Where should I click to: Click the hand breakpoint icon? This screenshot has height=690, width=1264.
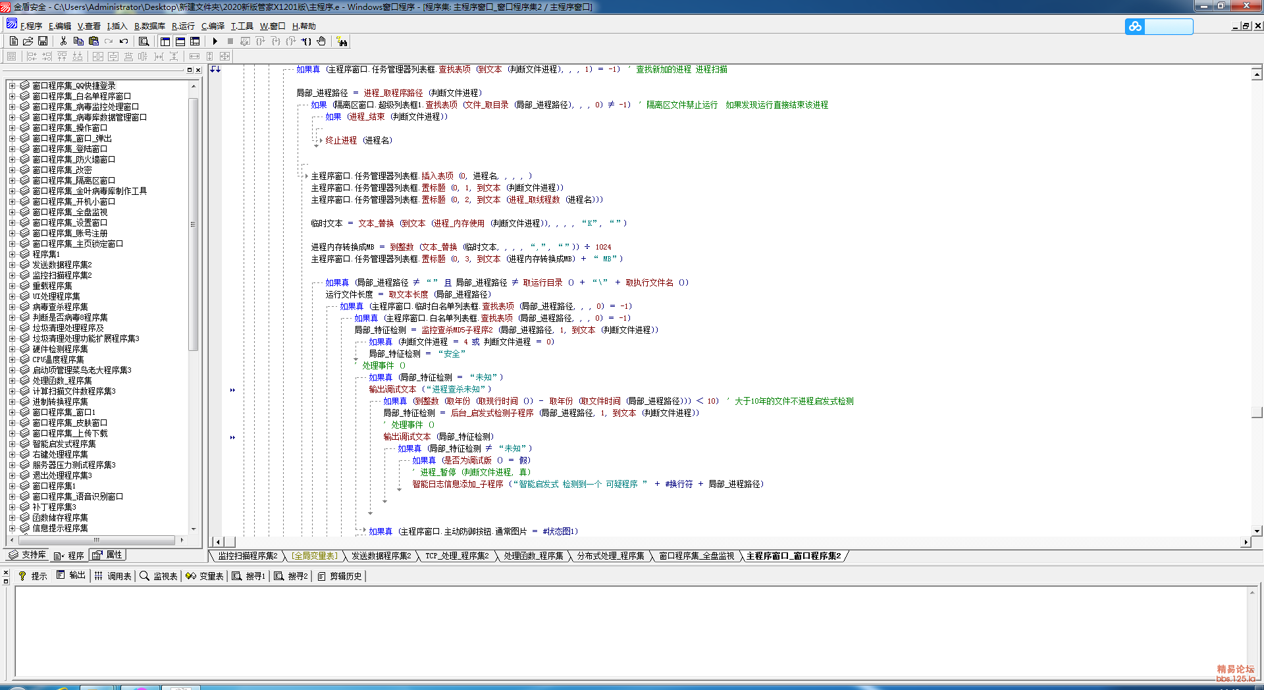pyautogui.click(x=321, y=41)
